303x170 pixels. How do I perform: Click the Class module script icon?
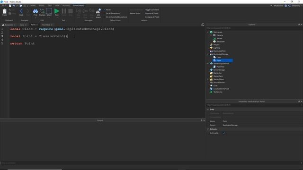214,57
